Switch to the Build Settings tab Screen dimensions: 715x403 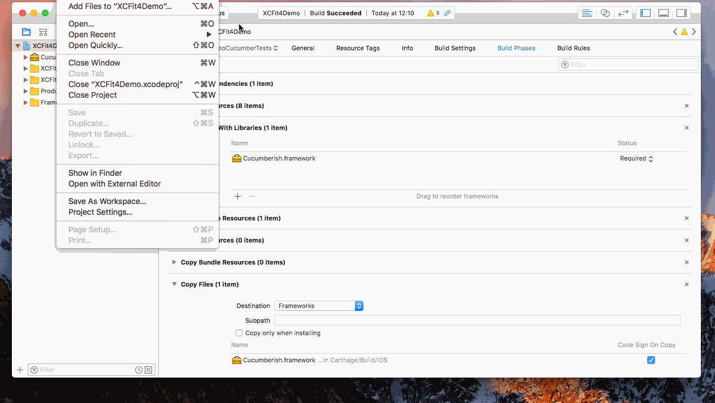455,48
